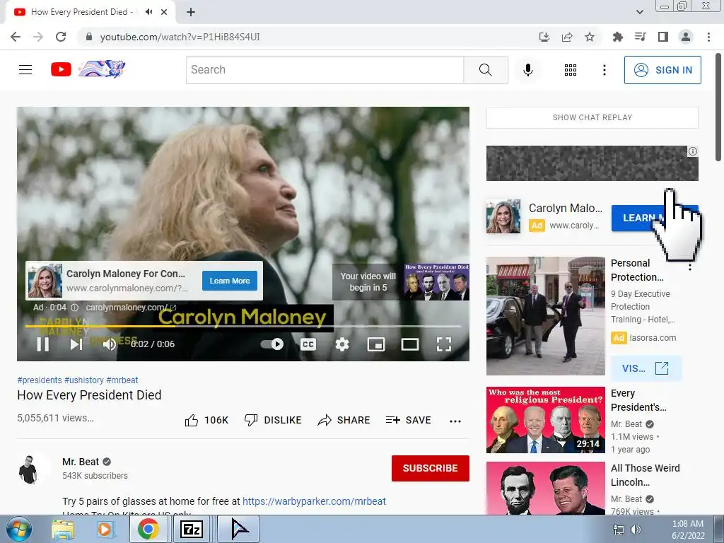
Task: Click the upcoming video thumbnail preview
Action: tap(436, 282)
